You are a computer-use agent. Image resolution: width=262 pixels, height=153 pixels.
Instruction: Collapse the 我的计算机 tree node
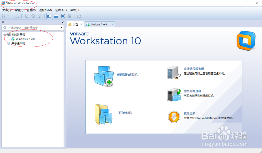click(x=4, y=34)
